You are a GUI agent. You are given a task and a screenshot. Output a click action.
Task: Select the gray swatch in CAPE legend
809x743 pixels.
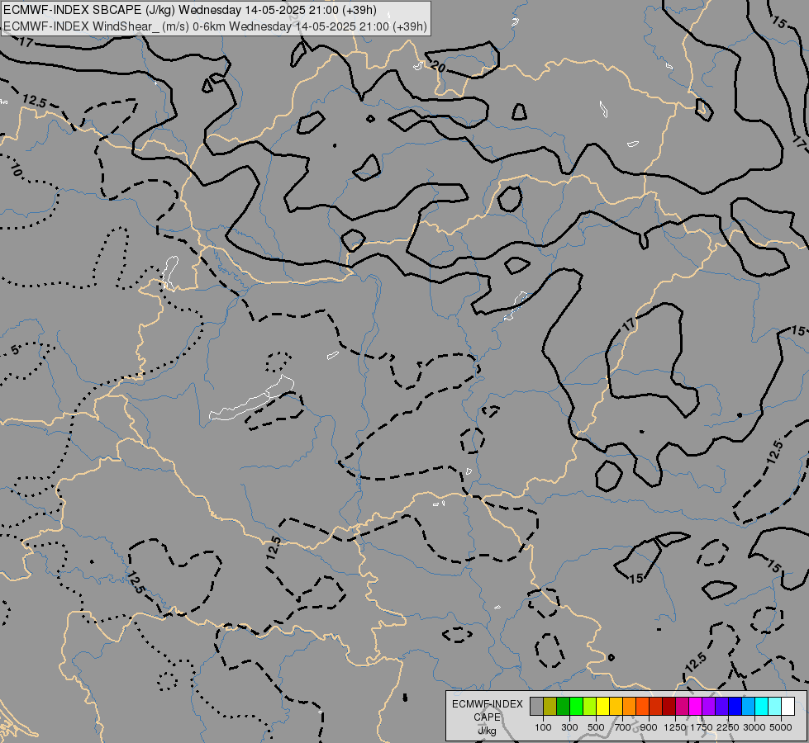(x=536, y=706)
